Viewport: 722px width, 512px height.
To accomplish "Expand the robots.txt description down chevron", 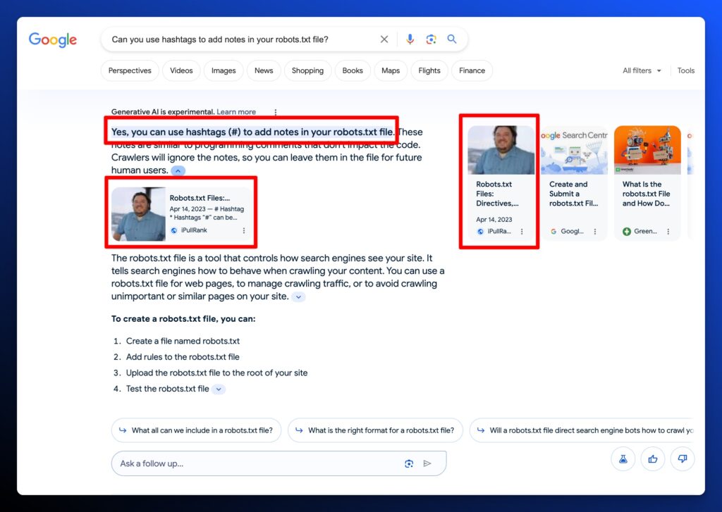I will 298,296.
